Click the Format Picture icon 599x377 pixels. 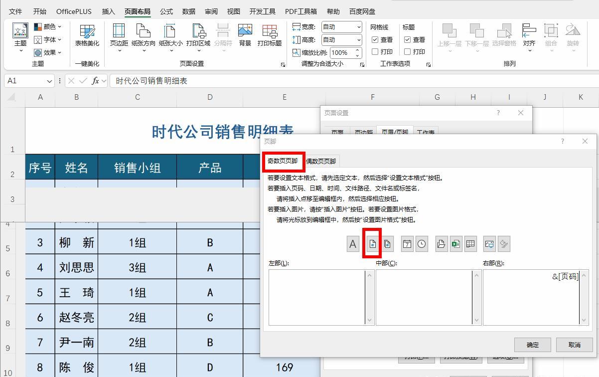[x=504, y=244]
